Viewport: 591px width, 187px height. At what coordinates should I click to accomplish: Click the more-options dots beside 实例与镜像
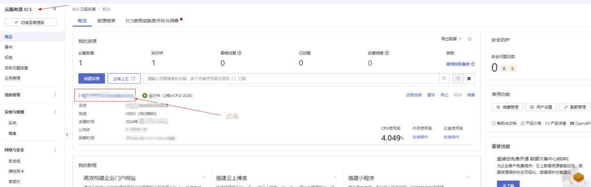(55, 112)
